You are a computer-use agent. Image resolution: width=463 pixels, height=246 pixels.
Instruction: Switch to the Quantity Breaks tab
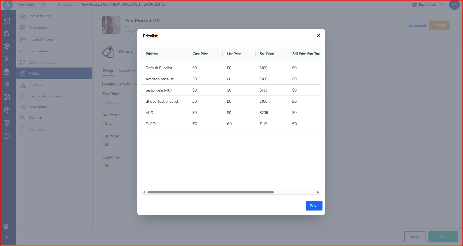(x=128, y=71)
